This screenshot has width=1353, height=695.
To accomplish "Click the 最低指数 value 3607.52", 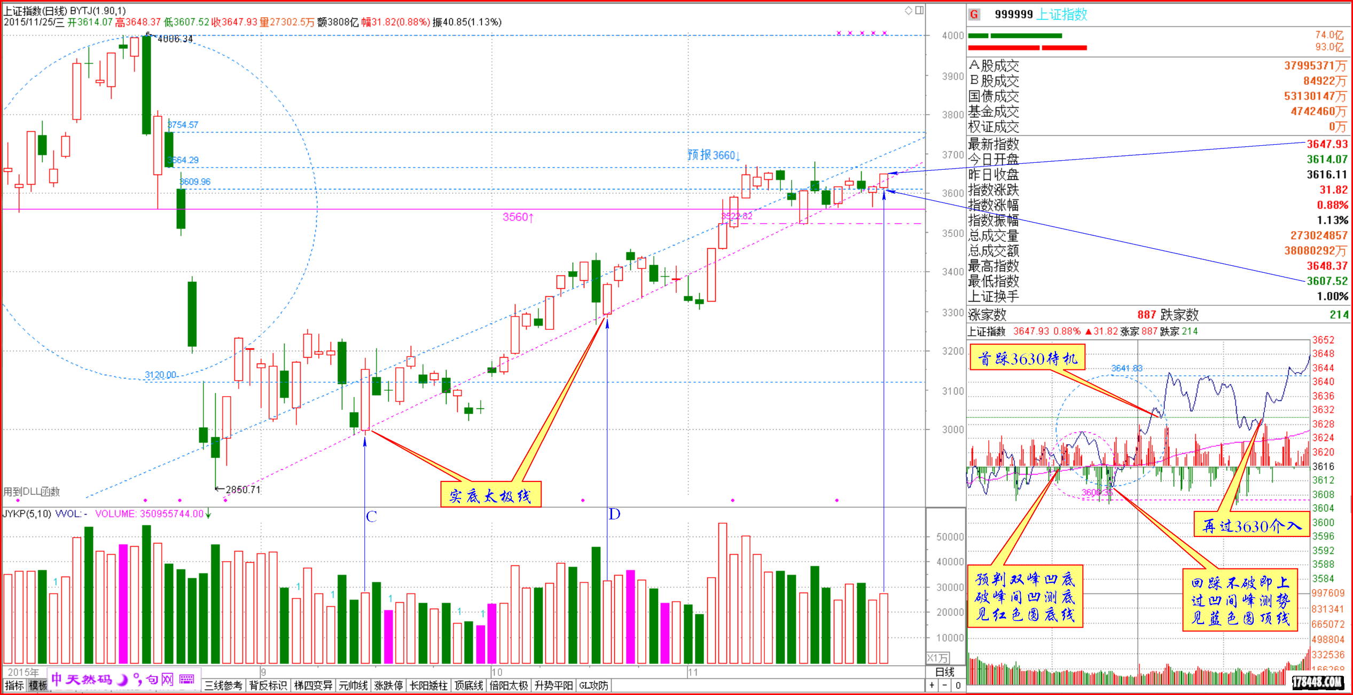I will [1327, 281].
